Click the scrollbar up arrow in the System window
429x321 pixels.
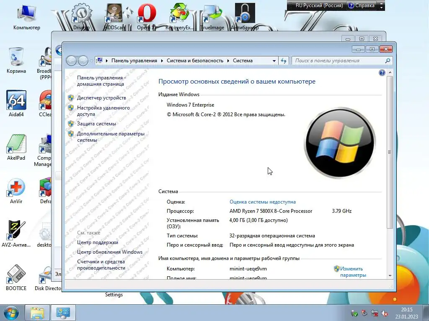point(390,73)
